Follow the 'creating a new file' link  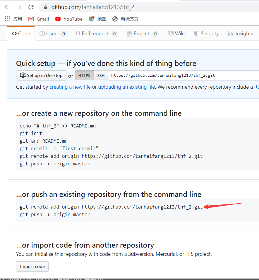point(70,87)
